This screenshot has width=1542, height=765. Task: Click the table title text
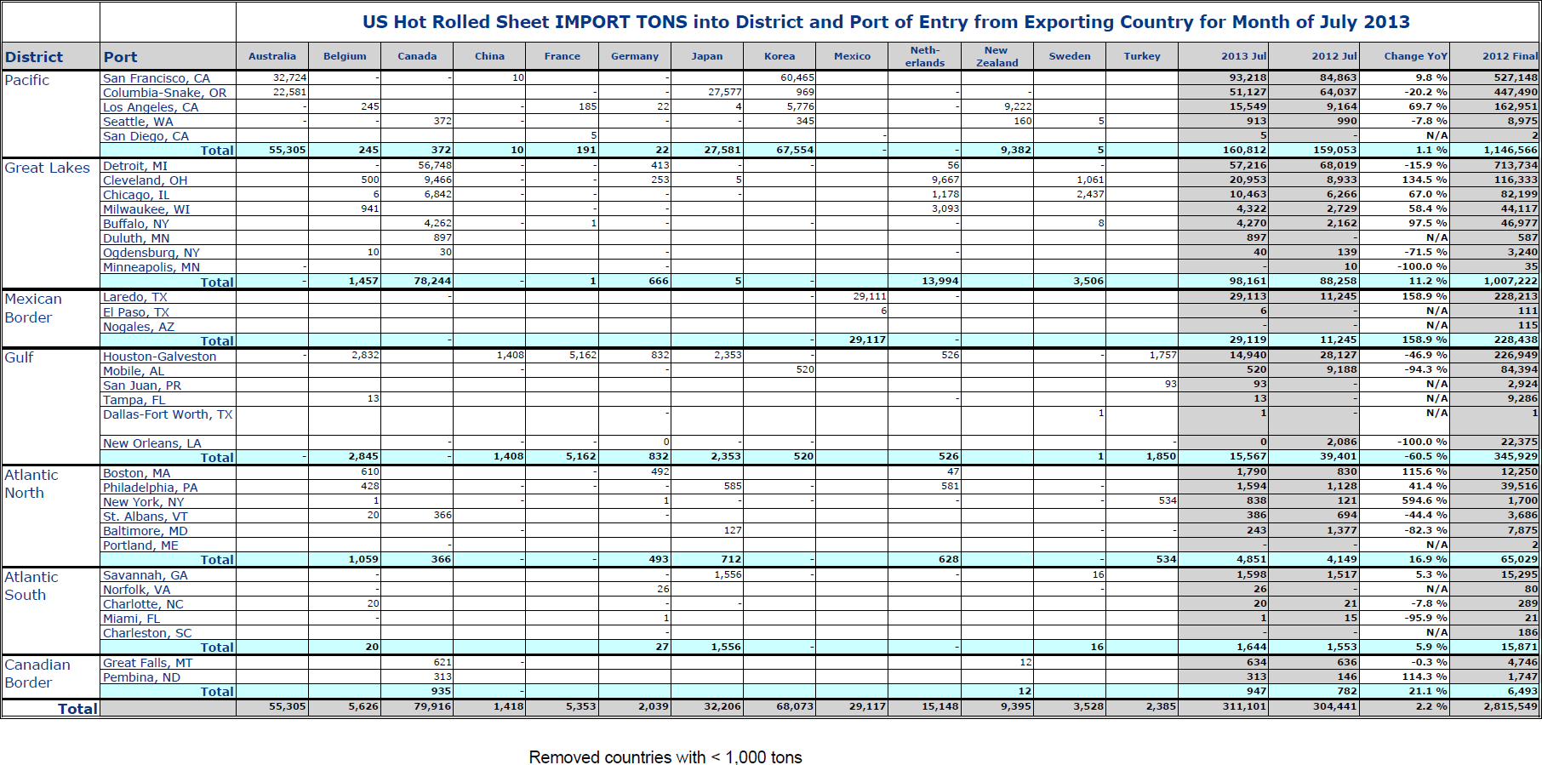886,22
